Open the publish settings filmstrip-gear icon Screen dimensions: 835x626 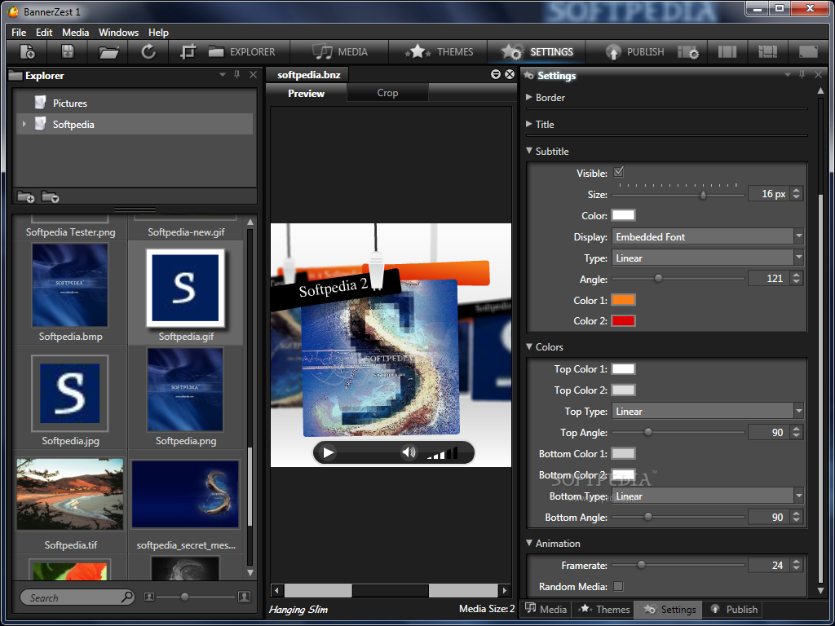688,52
